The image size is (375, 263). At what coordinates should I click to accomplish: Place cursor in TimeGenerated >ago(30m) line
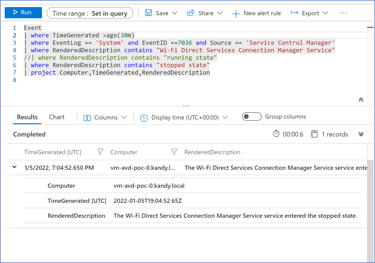(79, 35)
